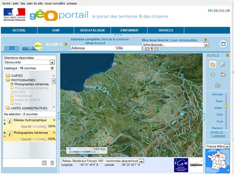The width and height of the screenshot is (234, 175).
Task: Open the Catalogue help icon
Action: (52, 68)
